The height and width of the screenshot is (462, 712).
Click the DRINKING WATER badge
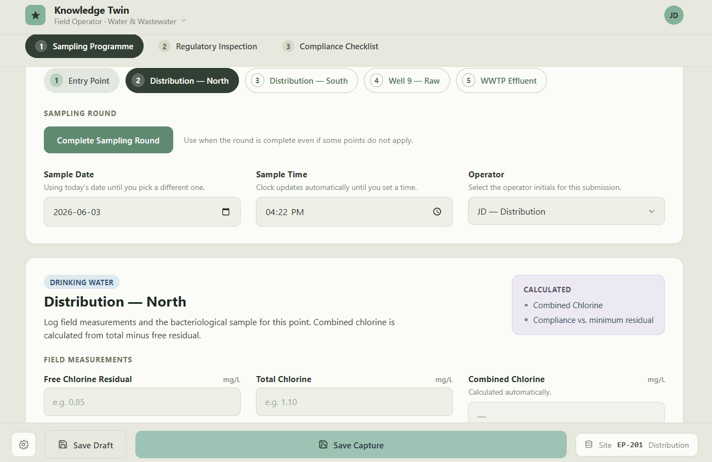click(x=82, y=282)
